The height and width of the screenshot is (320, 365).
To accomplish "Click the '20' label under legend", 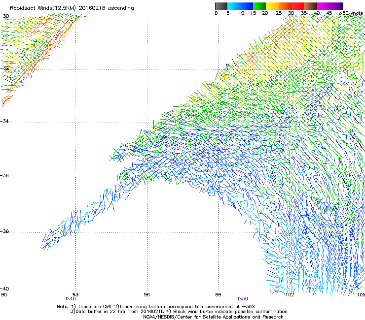I will click(265, 13).
